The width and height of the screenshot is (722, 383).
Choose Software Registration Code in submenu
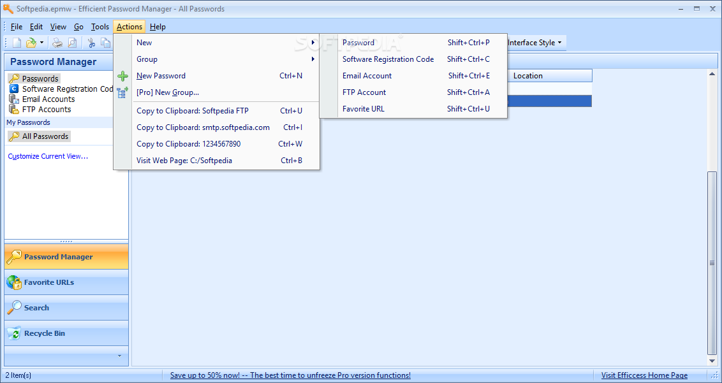click(413, 59)
